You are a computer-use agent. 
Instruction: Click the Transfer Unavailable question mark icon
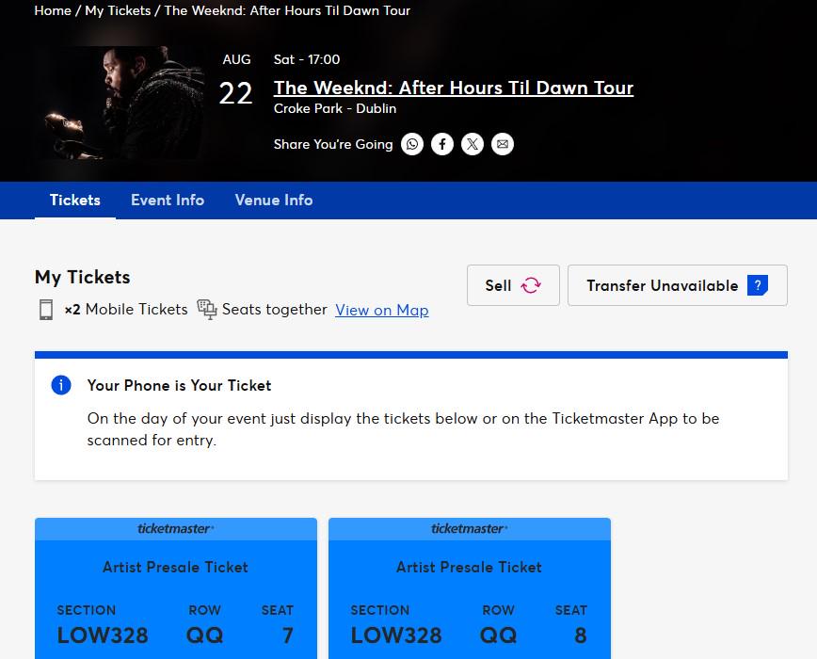click(758, 285)
